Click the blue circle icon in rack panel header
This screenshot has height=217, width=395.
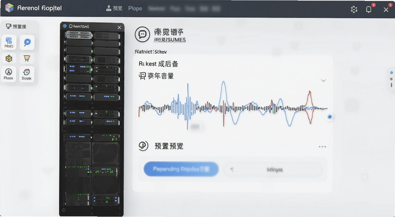(65, 26)
